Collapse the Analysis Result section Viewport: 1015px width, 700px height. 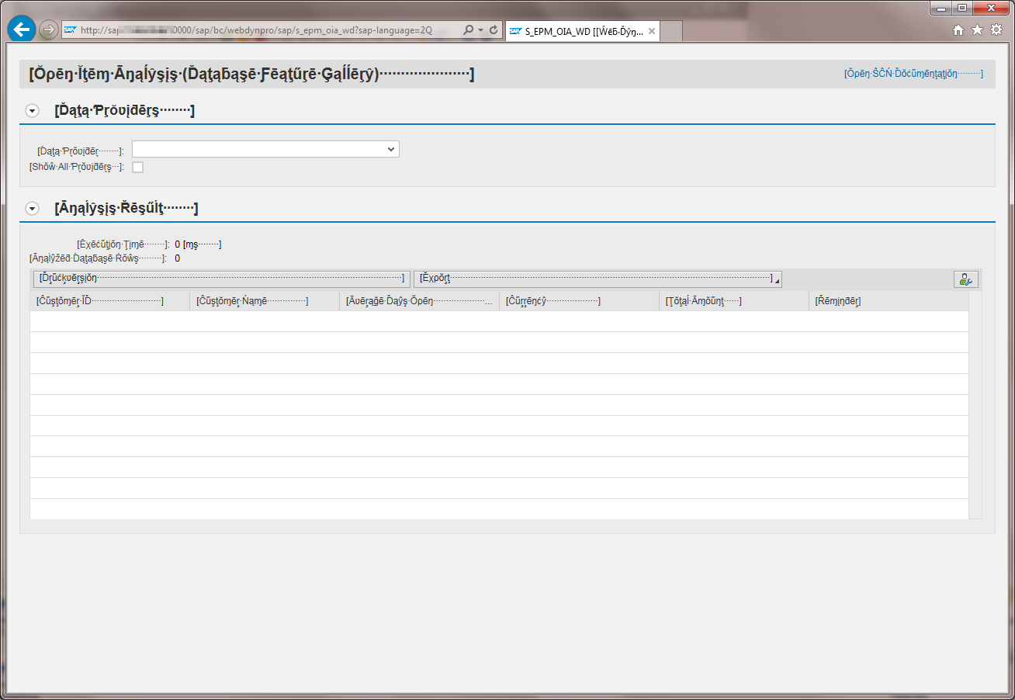click(32, 208)
